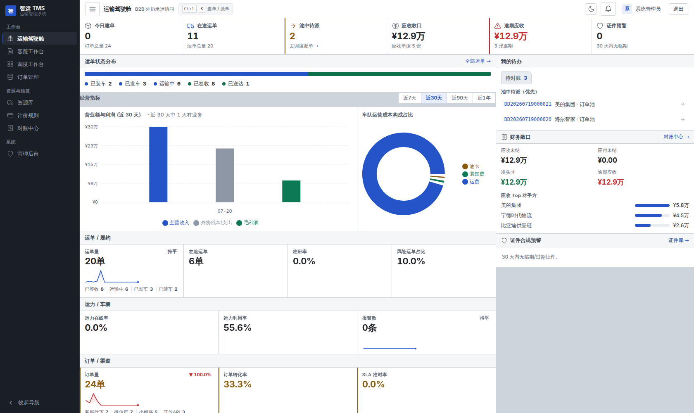
Task: Click the 比亚迪供应链 receivable progress bar
Action: pos(652,225)
